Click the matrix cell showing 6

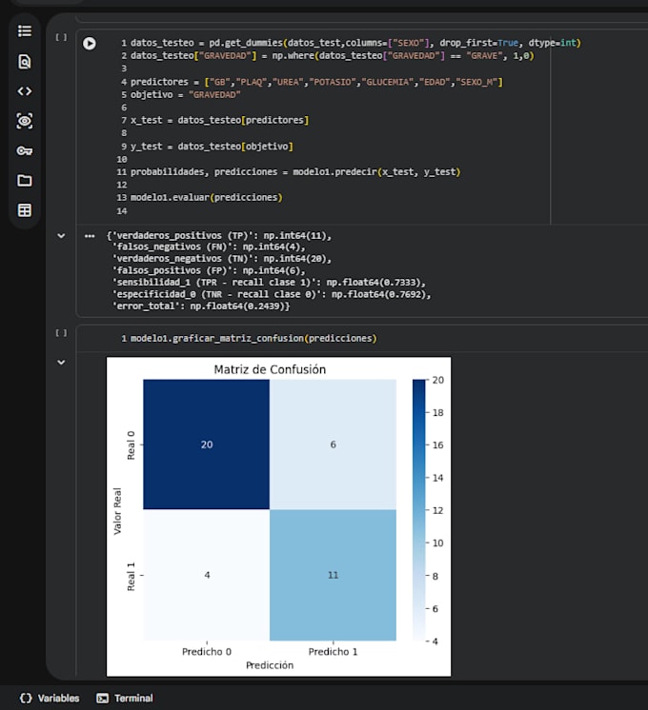coord(333,444)
